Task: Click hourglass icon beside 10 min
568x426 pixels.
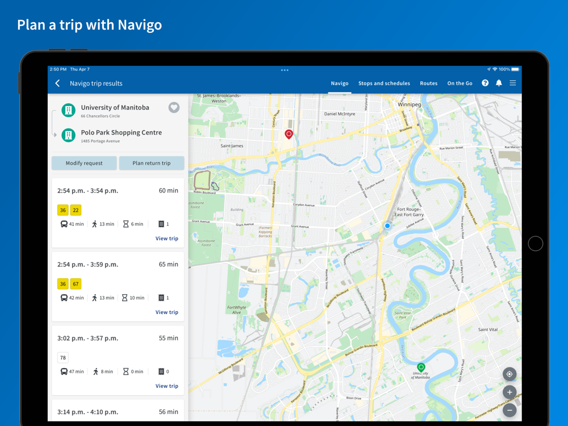Action: coord(124,298)
